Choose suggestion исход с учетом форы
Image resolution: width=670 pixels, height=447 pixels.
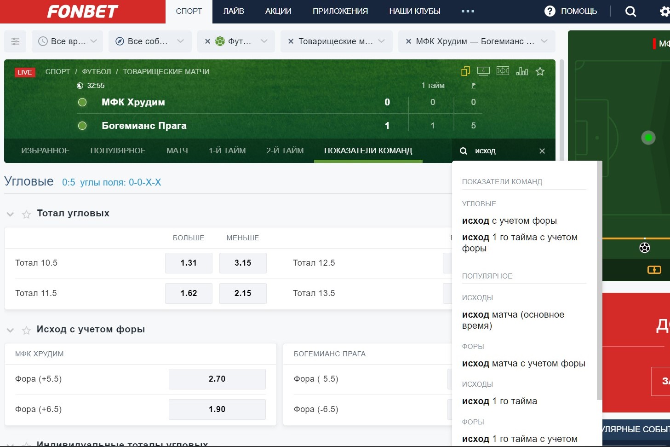[510, 221]
